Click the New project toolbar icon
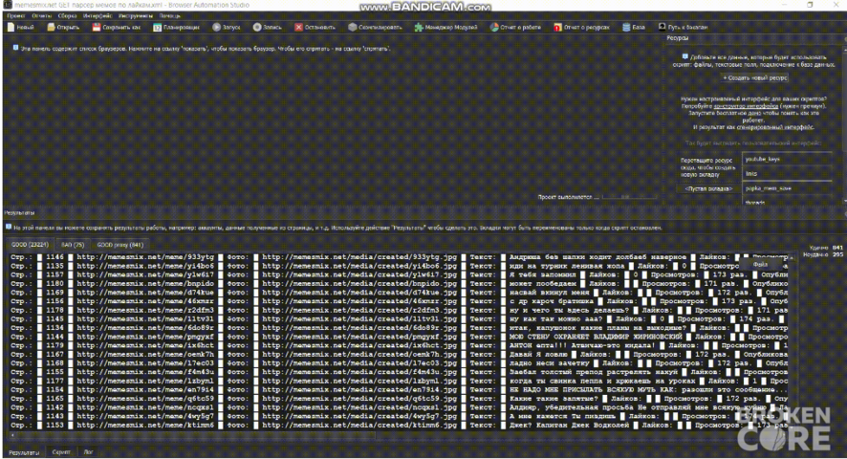This screenshot has height=459, width=847. coord(11,27)
